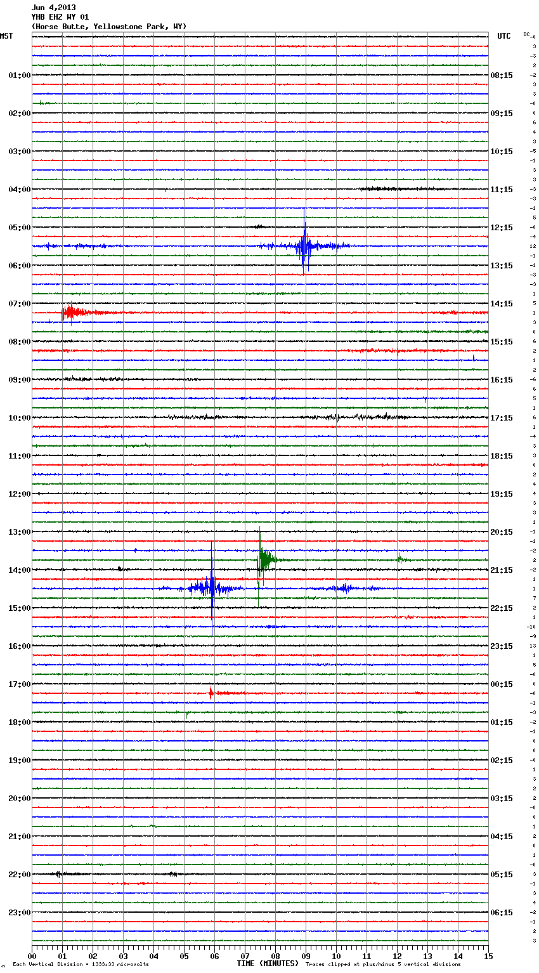
Task: Click the 03:15 UTC row label
Action: point(502,799)
